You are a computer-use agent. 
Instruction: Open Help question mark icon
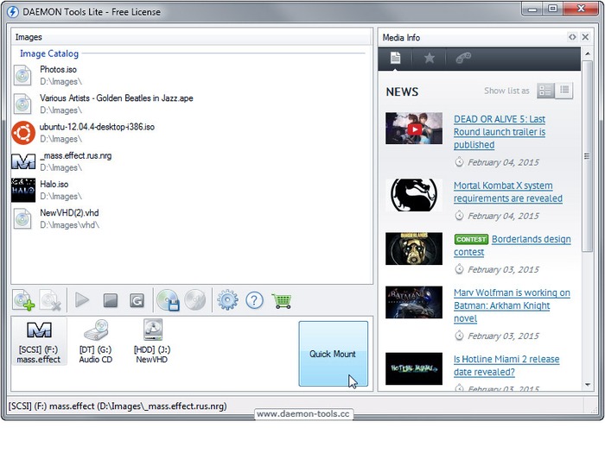click(x=254, y=300)
